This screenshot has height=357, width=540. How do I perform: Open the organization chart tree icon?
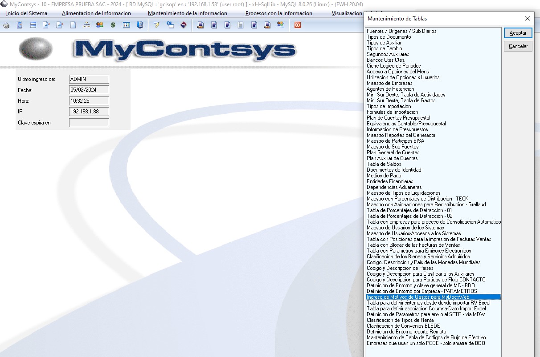(x=86, y=25)
